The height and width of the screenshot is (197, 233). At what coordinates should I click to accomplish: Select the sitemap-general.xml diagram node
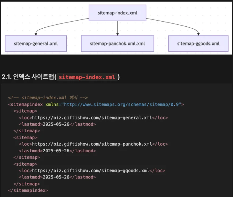(36, 43)
